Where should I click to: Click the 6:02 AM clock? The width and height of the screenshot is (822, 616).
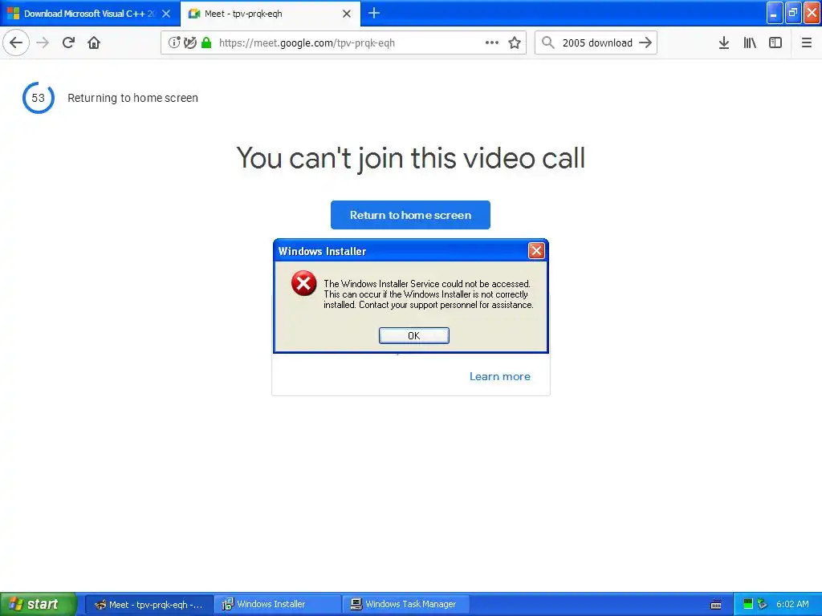pos(792,604)
